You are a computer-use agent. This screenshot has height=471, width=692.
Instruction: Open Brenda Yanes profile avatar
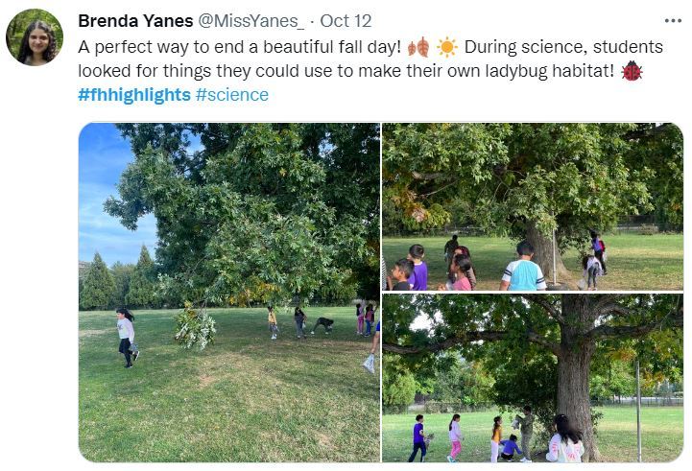point(35,37)
